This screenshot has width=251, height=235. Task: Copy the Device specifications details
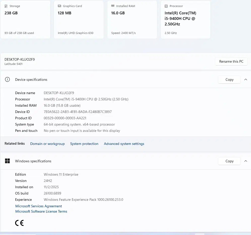coord(229,80)
